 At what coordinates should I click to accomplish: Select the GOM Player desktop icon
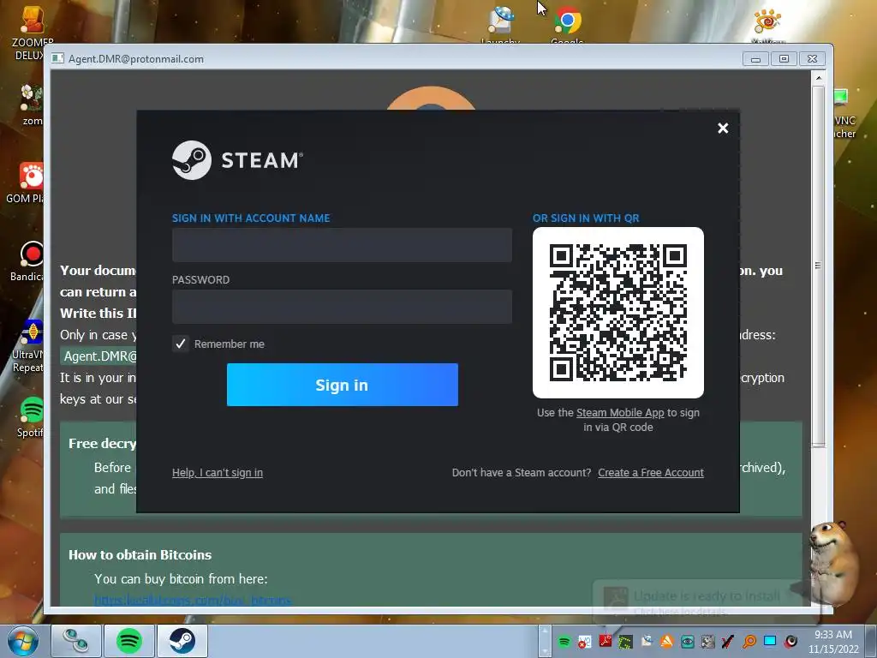tap(27, 183)
